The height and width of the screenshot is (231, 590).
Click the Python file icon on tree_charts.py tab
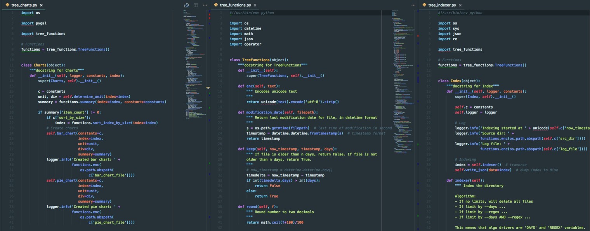pyautogui.click(x=7, y=5)
